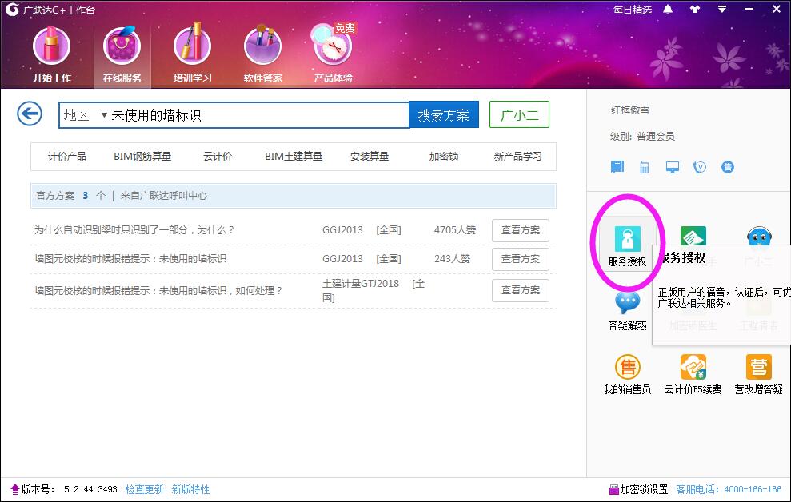The width and height of the screenshot is (791, 502).
Task: Click the user name 红梅傲雪
Action: (x=630, y=110)
